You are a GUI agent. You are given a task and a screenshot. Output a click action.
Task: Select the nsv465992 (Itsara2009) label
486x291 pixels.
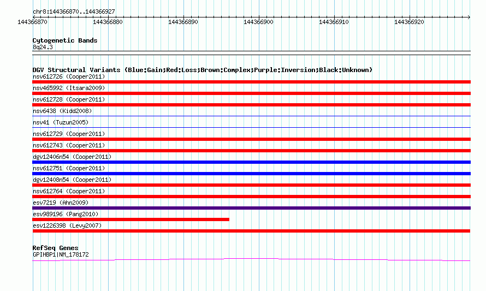click(69, 88)
